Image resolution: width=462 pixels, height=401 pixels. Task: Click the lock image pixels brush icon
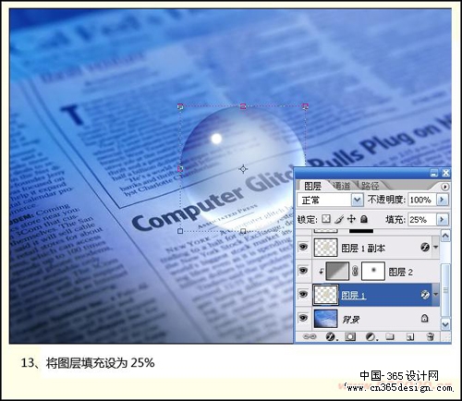click(339, 219)
